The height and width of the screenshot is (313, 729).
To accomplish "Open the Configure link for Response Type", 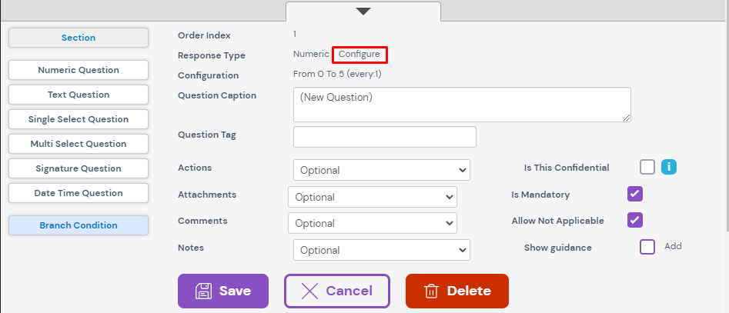I will tap(359, 55).
